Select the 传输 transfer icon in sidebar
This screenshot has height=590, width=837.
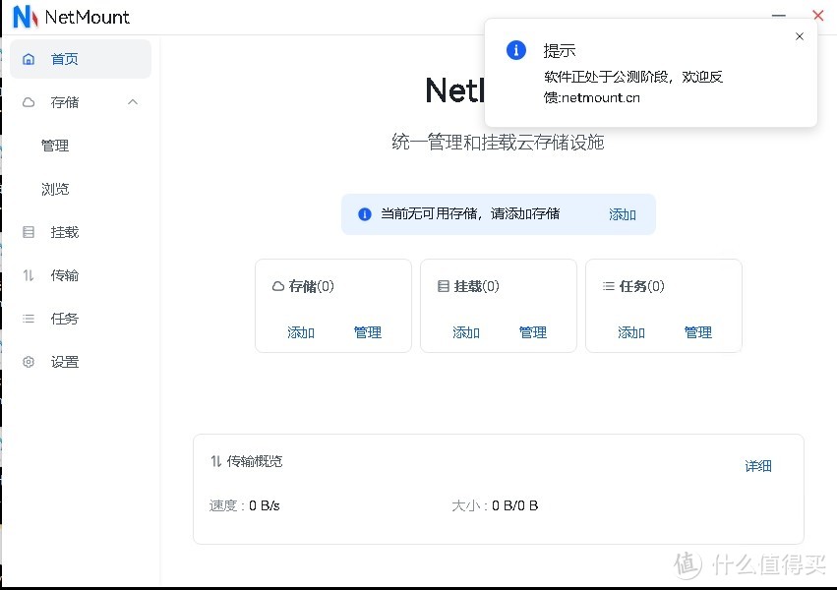[29, 275]
